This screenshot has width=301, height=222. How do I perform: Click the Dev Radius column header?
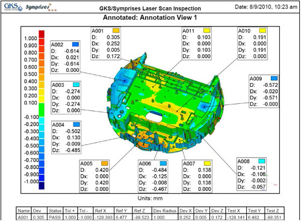[164, 211]
